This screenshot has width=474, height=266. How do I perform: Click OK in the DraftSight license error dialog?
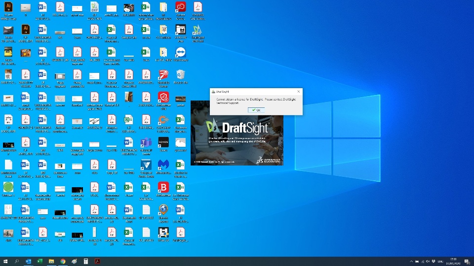[256, 110]
